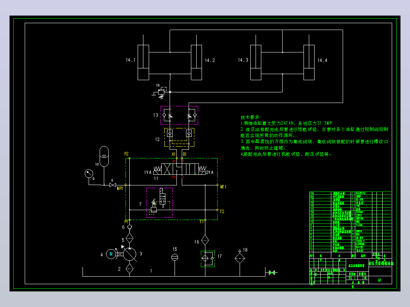Viewport: 410px width, 307px height.
Task: Select the note line mentioning 247 KN
Action: click(x=286, y=123)
